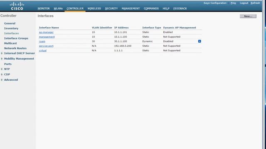Screen dimensions: 266x149
Task: Open the SECURITY menu
Action: click(x=111, y=8)
